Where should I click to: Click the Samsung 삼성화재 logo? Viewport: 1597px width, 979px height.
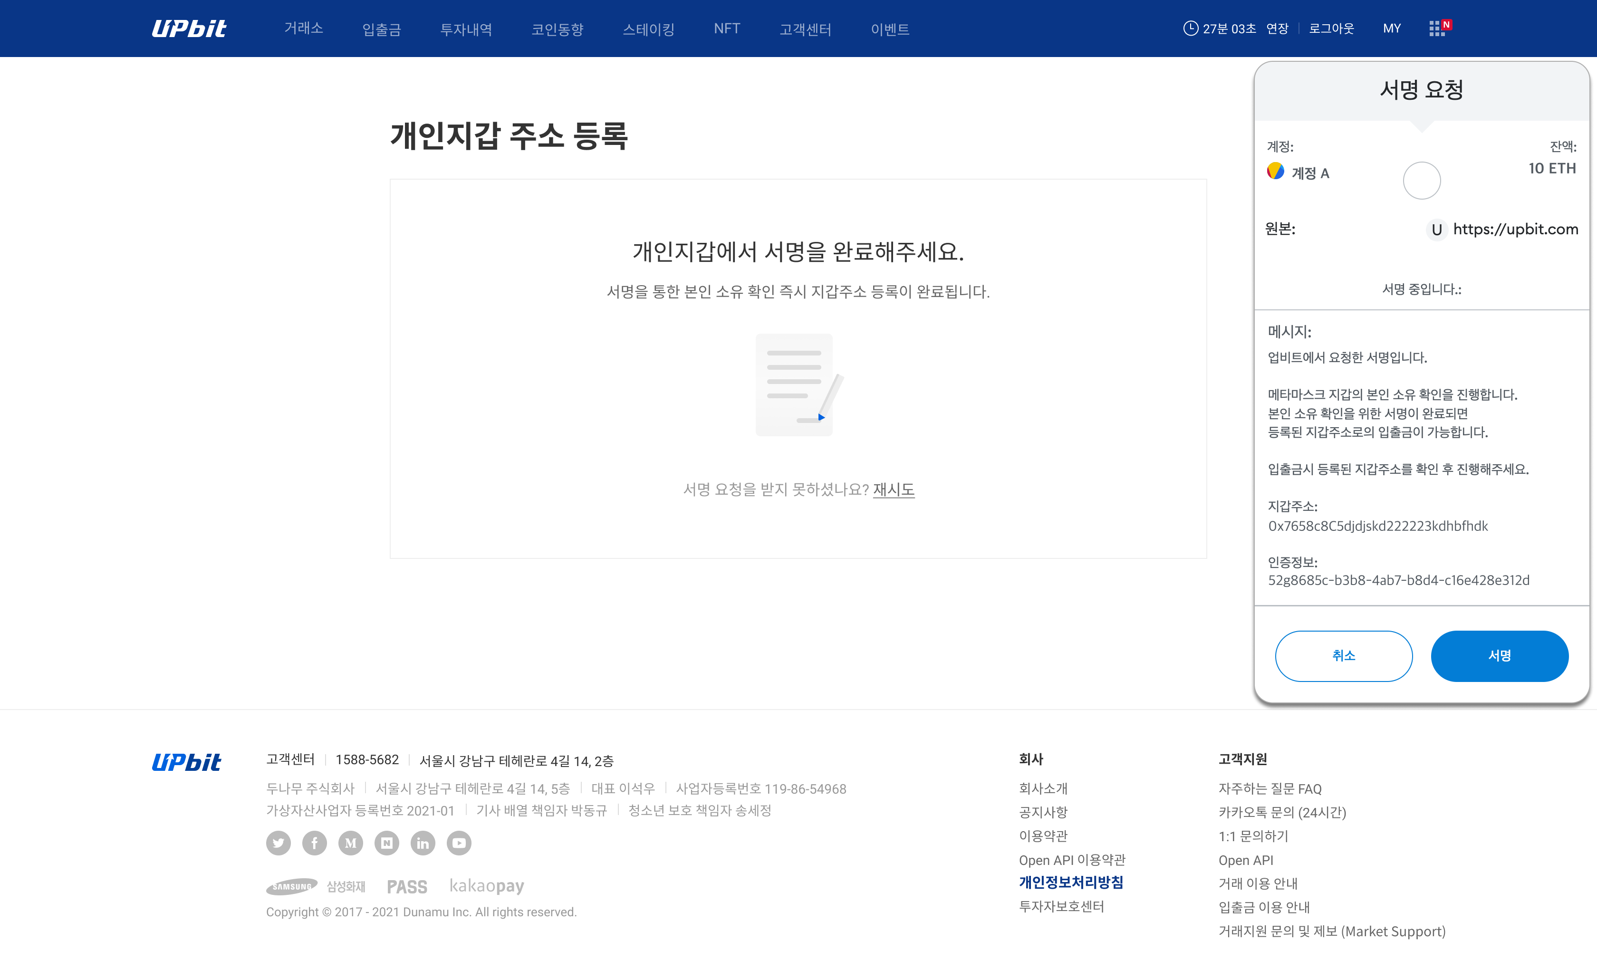point(316,886)
